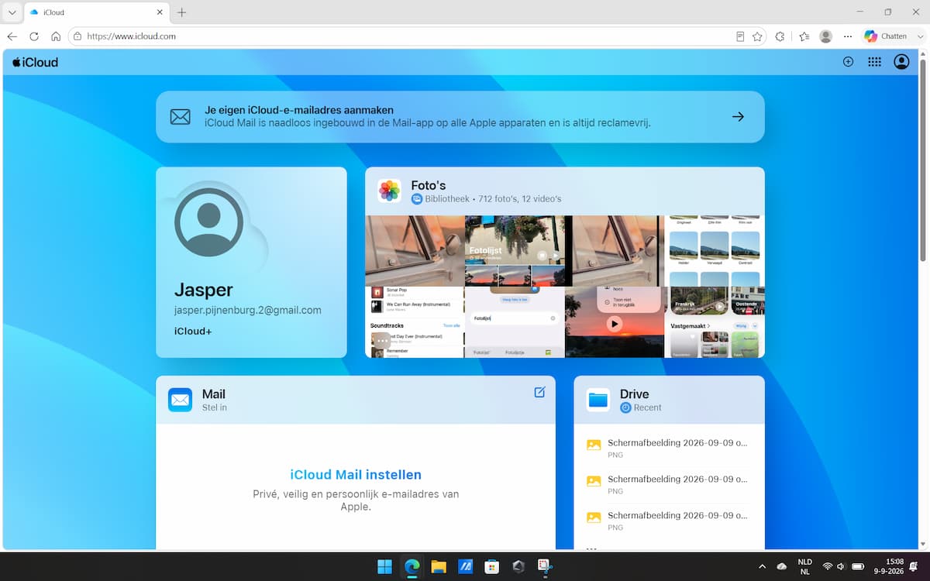
Task: Open Microsoft Store from the taskbar
Action: [491, 567]
